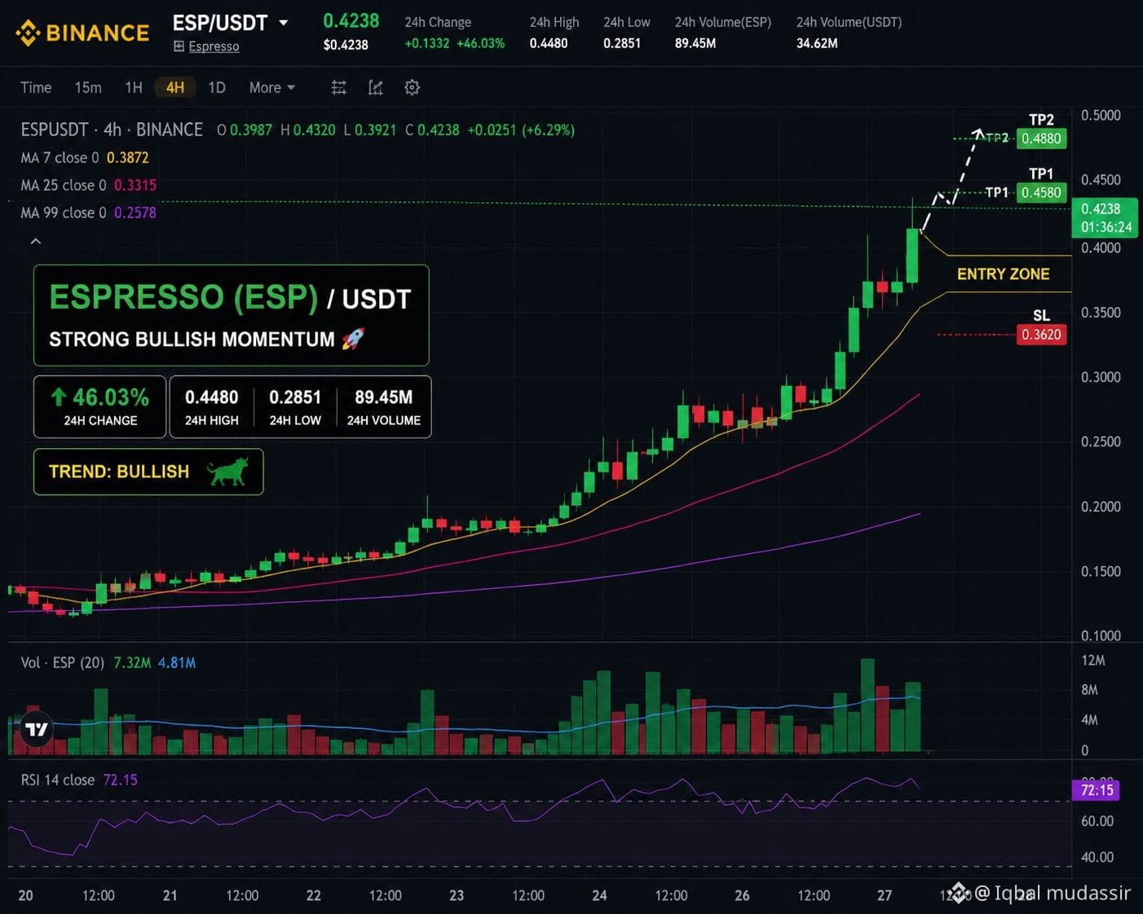Click the 24h Volume(USDT) value 34.62M

(x=817, y=43)
